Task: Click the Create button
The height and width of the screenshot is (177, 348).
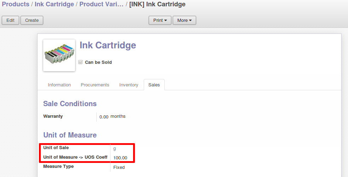Action: [32, 20]
